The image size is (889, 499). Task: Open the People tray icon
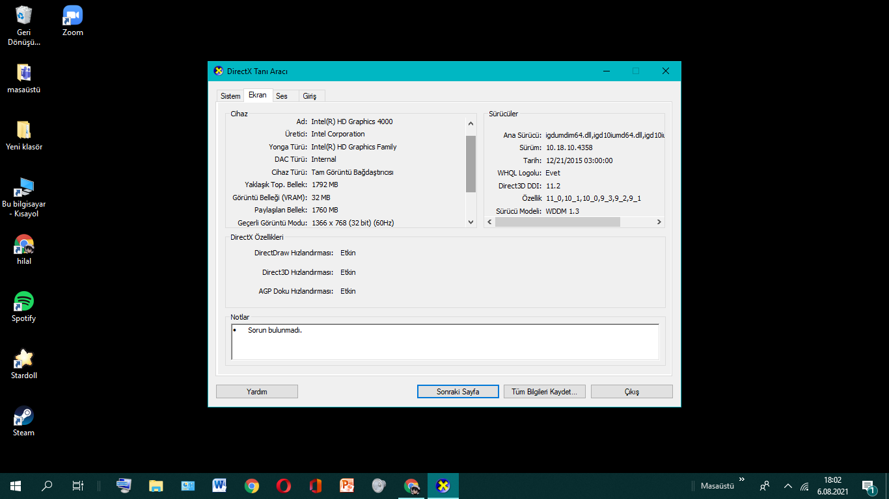pyautogui.click(x=765, y=485)
